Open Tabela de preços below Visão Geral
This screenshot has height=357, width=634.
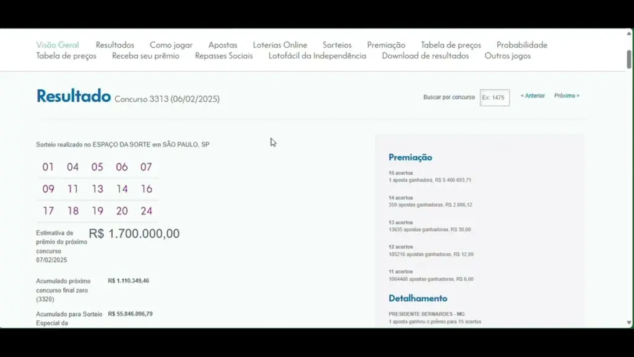coord(66,56)
